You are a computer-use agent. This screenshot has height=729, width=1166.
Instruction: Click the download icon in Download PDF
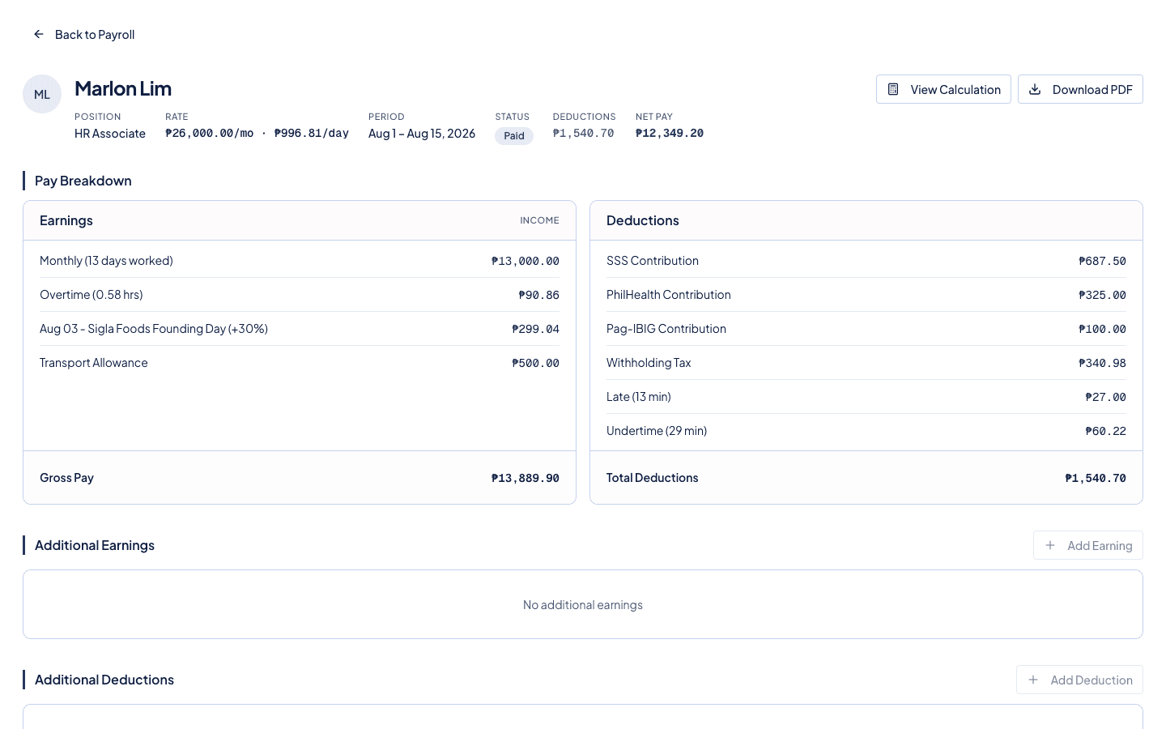click(1035, 89)
